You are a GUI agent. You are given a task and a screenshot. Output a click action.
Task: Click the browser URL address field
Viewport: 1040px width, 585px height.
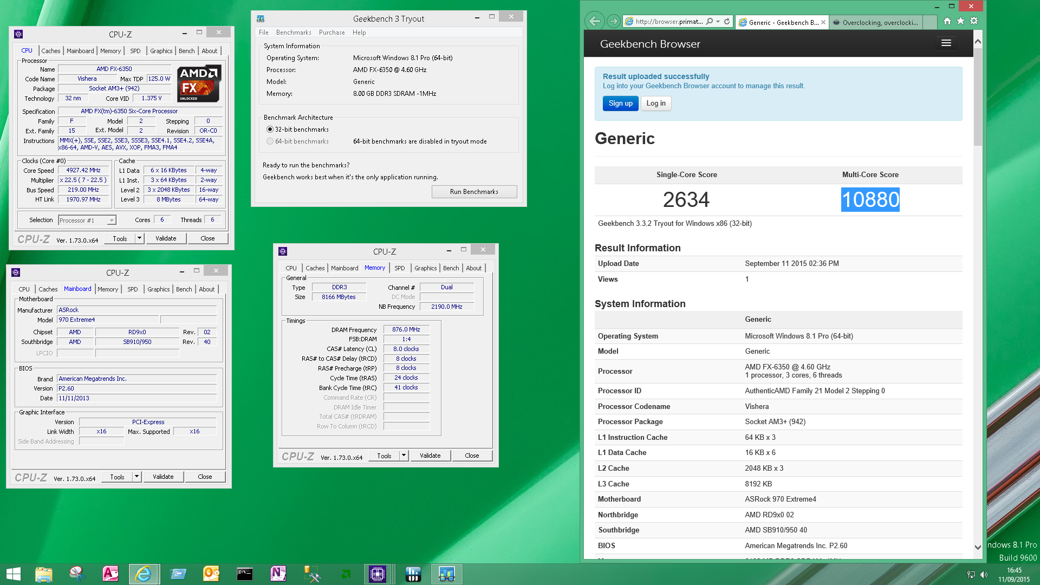coord(669,22)
